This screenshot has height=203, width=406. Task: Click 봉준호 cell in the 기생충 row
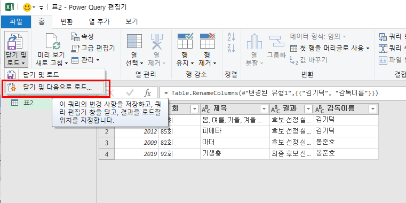point(346,154)
